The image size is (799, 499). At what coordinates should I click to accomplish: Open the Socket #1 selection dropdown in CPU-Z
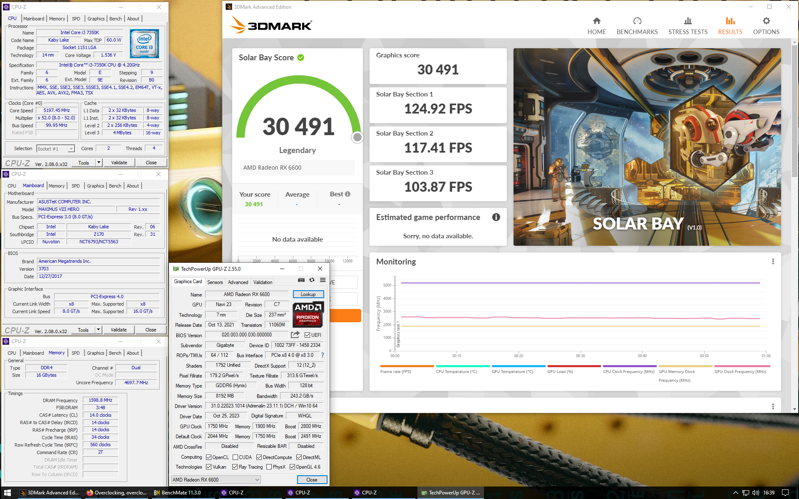pyautogui.click(x=55, y=148)
